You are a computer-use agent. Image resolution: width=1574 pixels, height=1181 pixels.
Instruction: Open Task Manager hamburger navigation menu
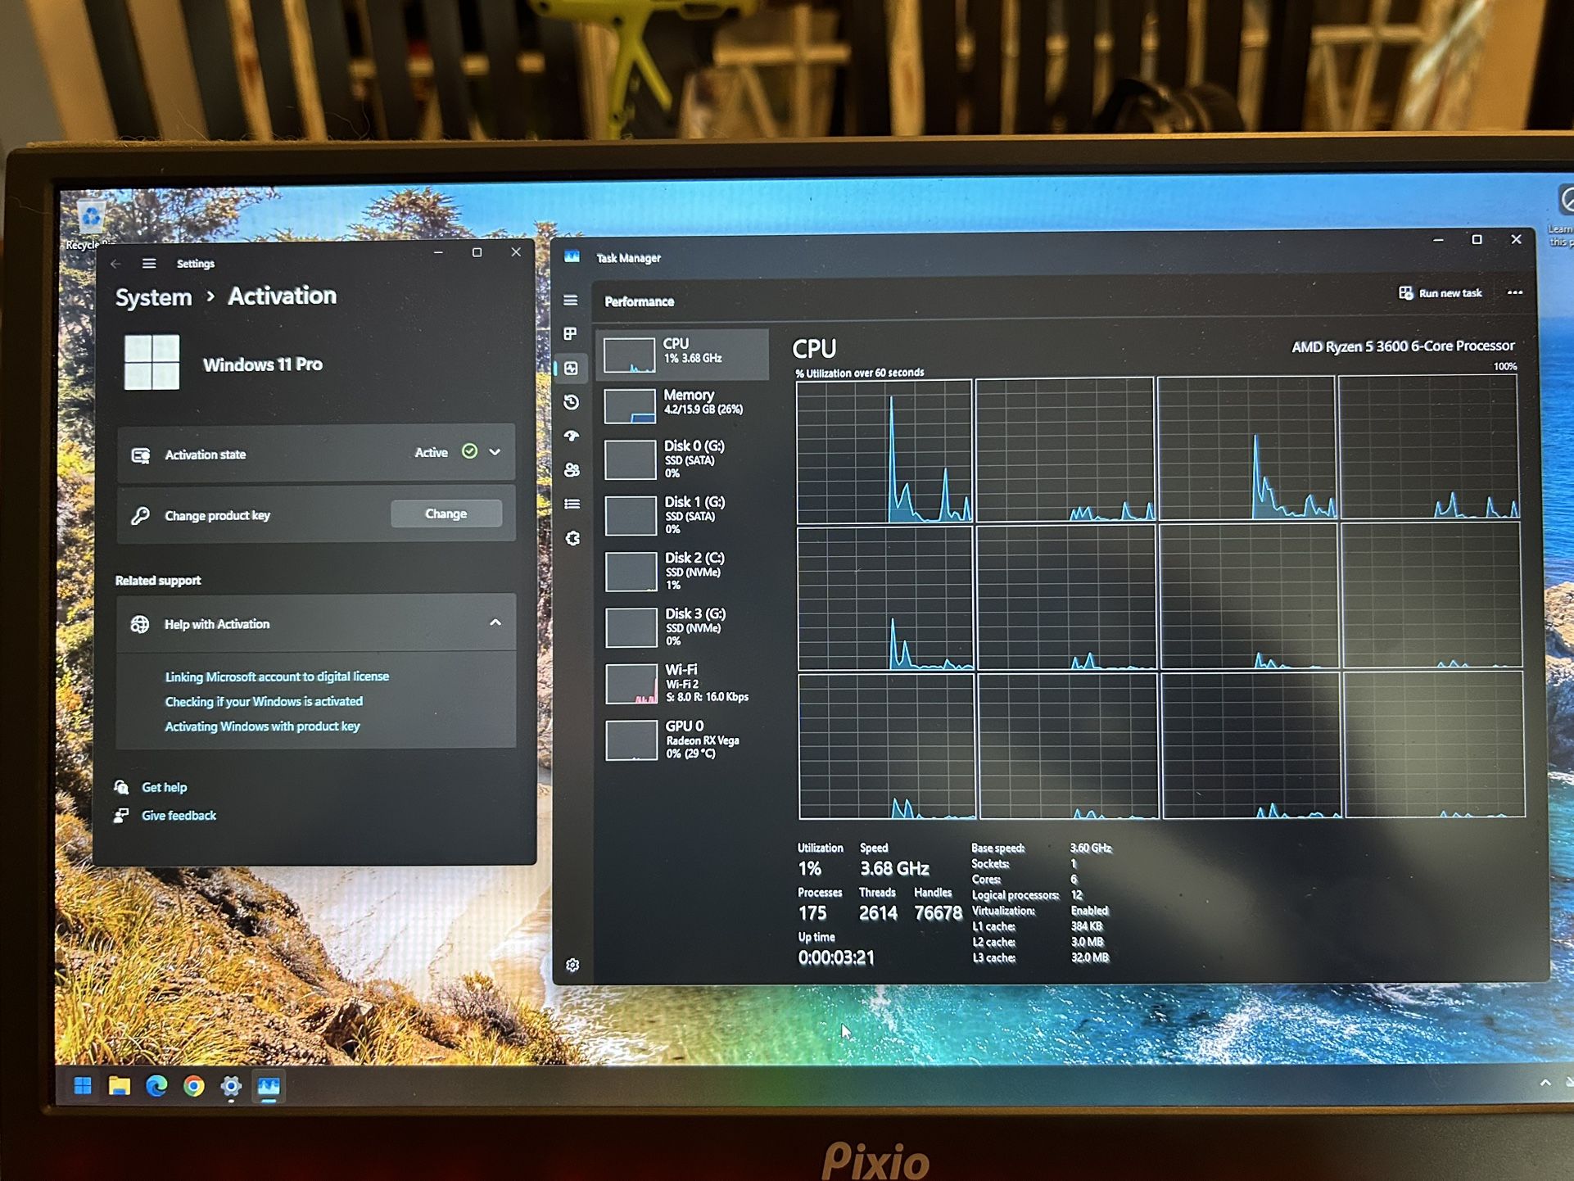[571, 301]
